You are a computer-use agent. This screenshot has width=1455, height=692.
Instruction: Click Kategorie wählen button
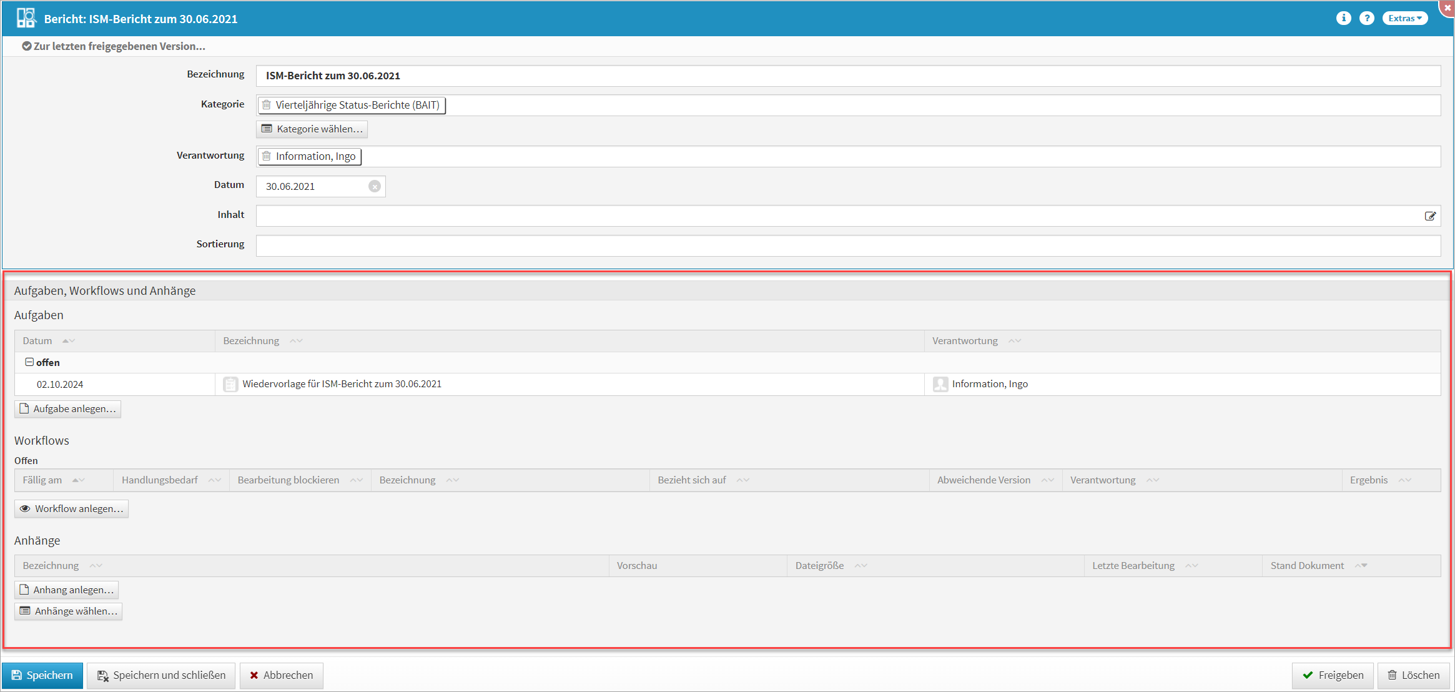point(312,129)
